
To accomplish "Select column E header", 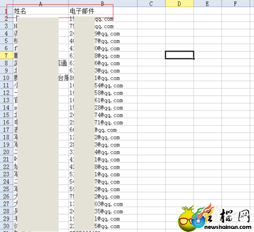I will click(x=208, y=4).
